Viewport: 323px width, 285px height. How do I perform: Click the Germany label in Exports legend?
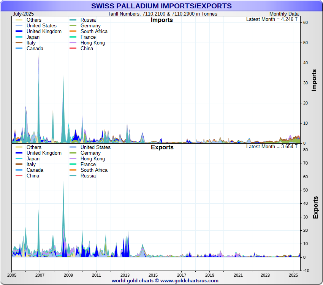coord(90,153)
